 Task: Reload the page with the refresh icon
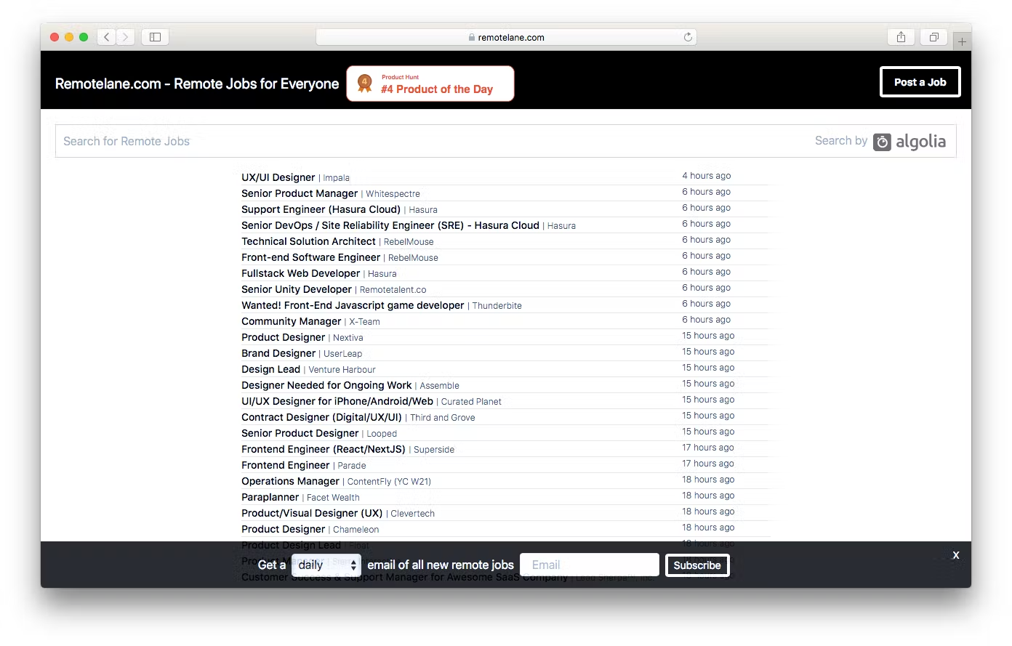coord(688,37)
